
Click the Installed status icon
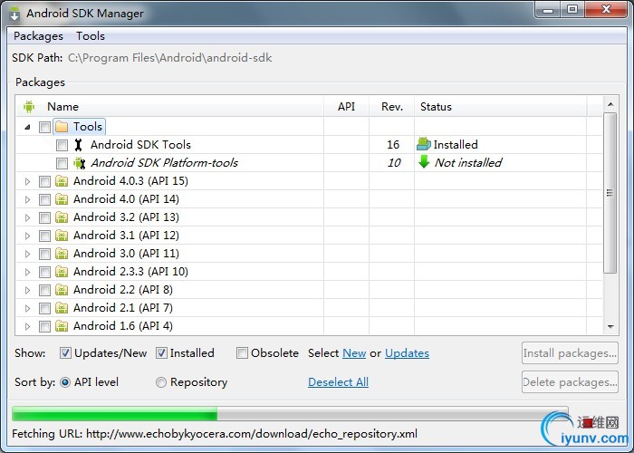pyautogui.click(x=424, y=144)
